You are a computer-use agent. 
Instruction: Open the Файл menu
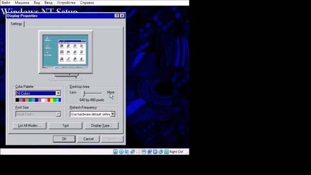6,2
